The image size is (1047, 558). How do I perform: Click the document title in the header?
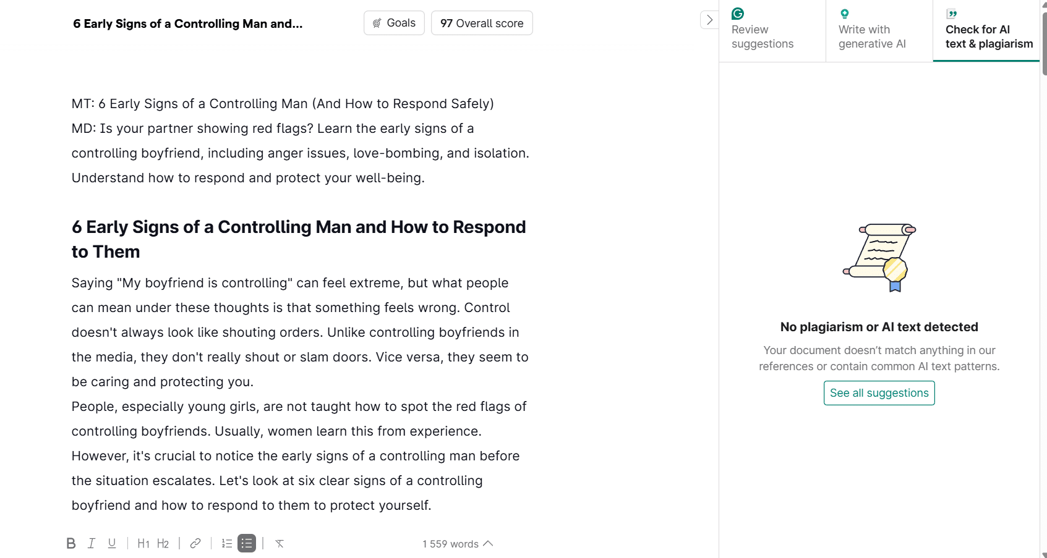(188, 23)
